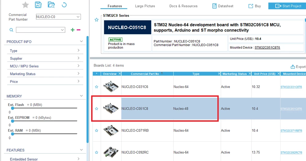
Task: Open the Commercial Part Number dropdown
Action: [78, 17]
